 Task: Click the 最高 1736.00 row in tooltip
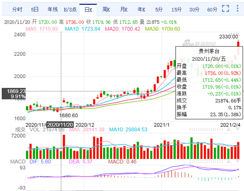tap(209, 73)
